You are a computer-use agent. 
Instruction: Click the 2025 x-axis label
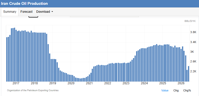[x=163, y=83]
